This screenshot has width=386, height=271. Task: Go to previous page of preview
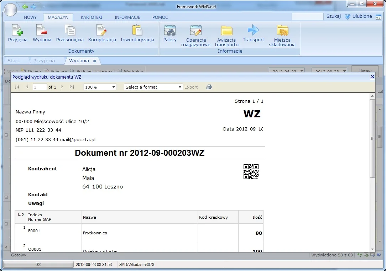pos(27,87)
